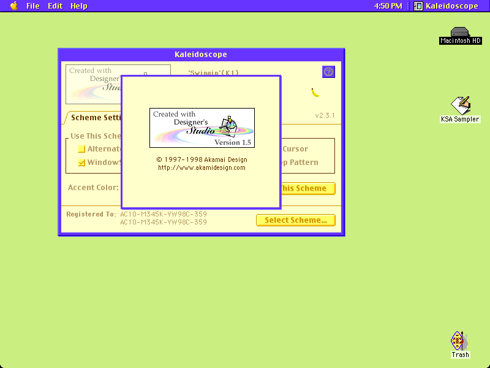The image size is (490, 368).
Task: Click the akamidesign.com web address
Action: 202,167
